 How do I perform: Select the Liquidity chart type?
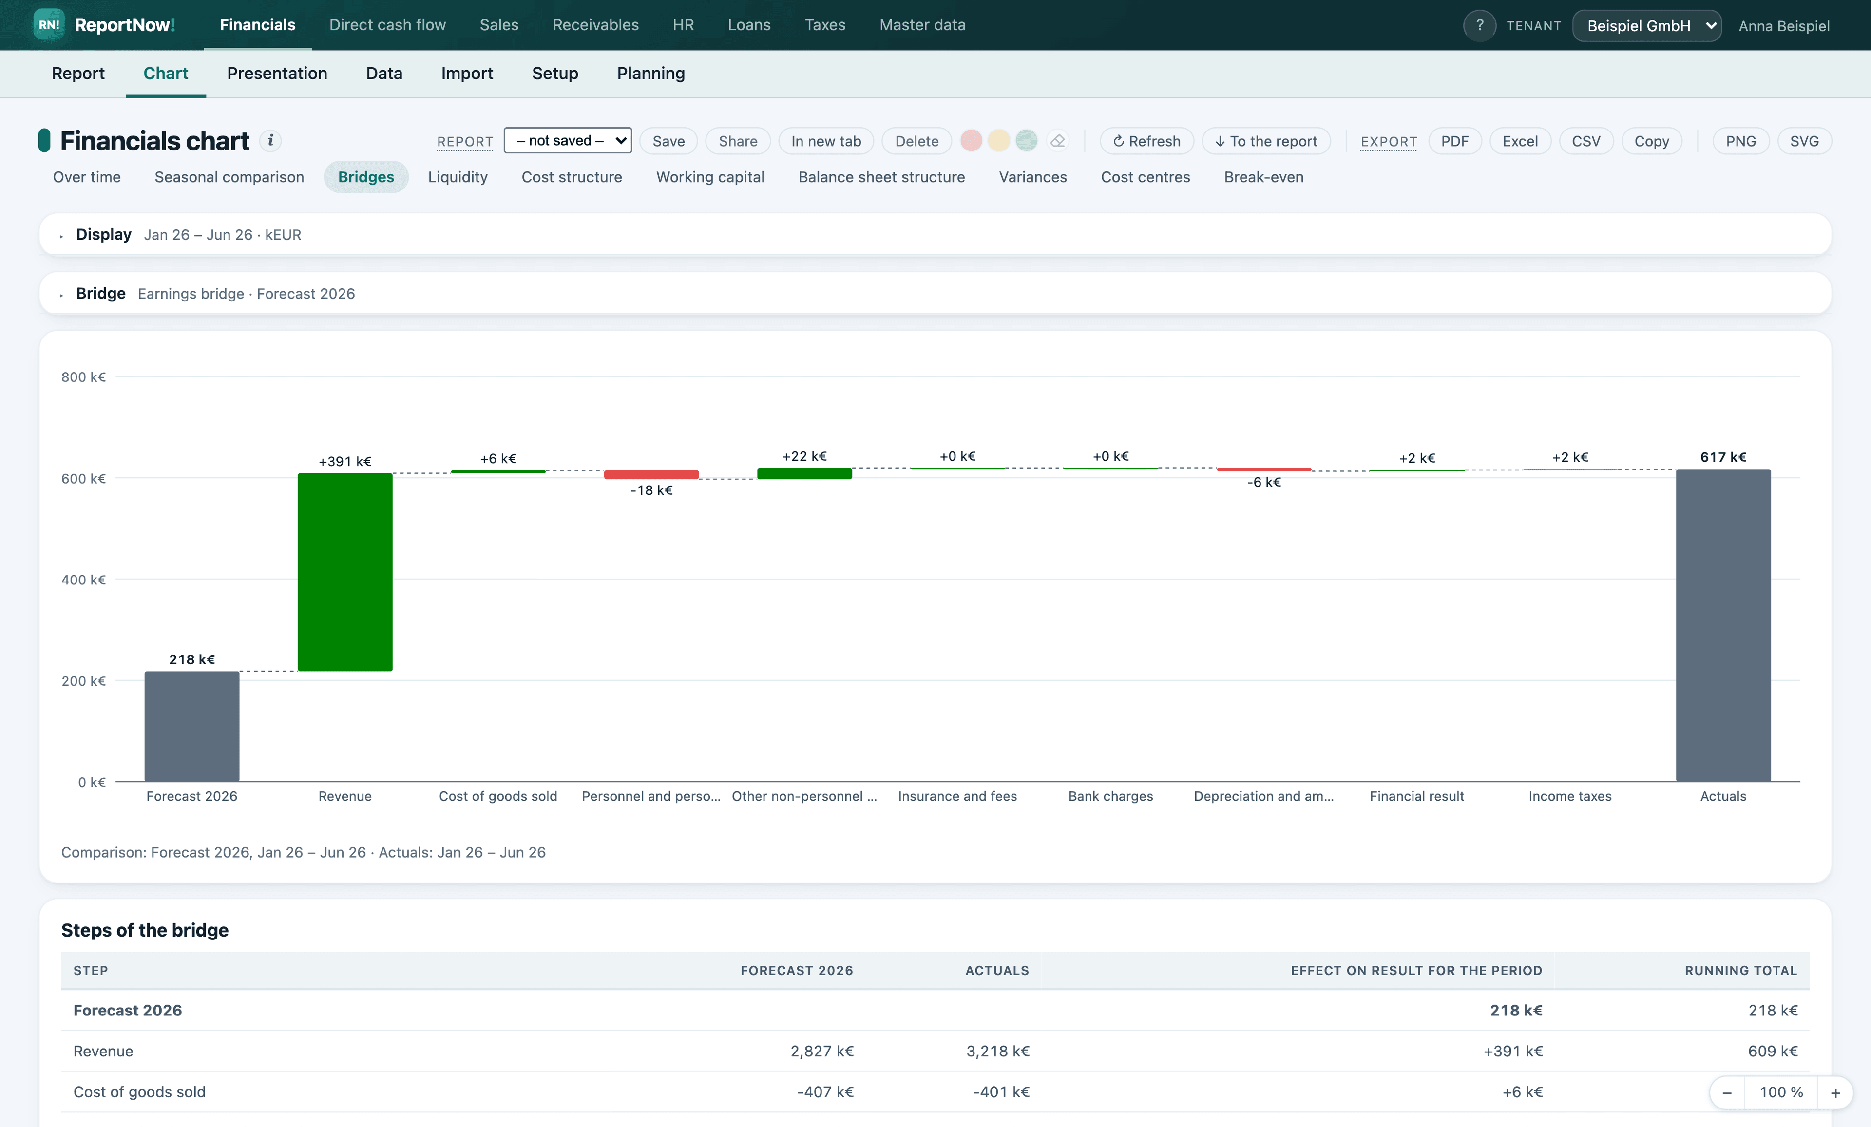pos(458,177)
